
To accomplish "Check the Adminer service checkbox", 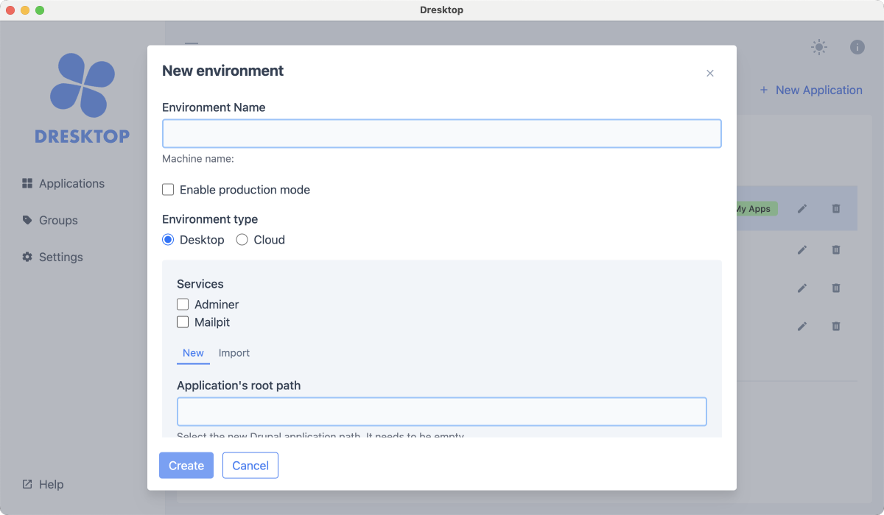I will pyautogui.click(x=183, y=305).
